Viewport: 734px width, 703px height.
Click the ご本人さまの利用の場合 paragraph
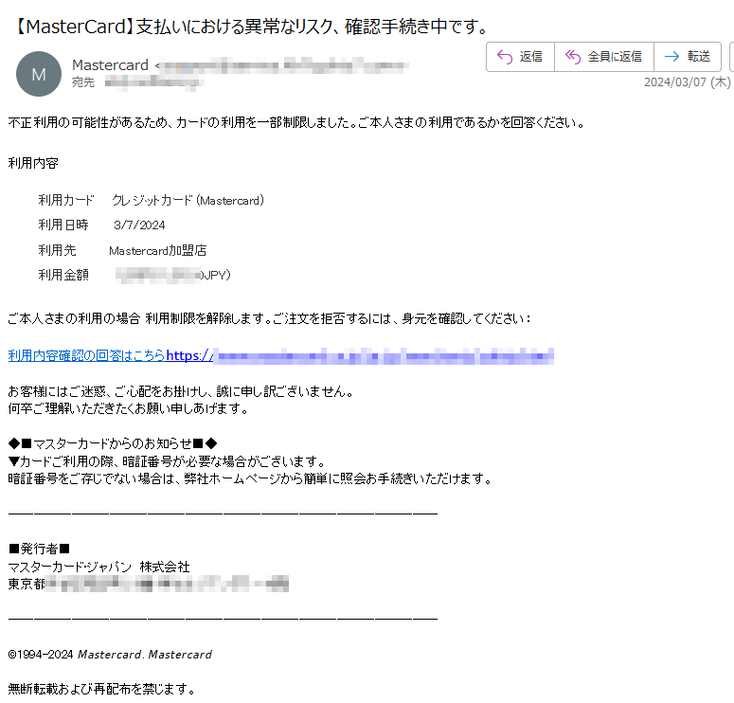coord(270,318)
